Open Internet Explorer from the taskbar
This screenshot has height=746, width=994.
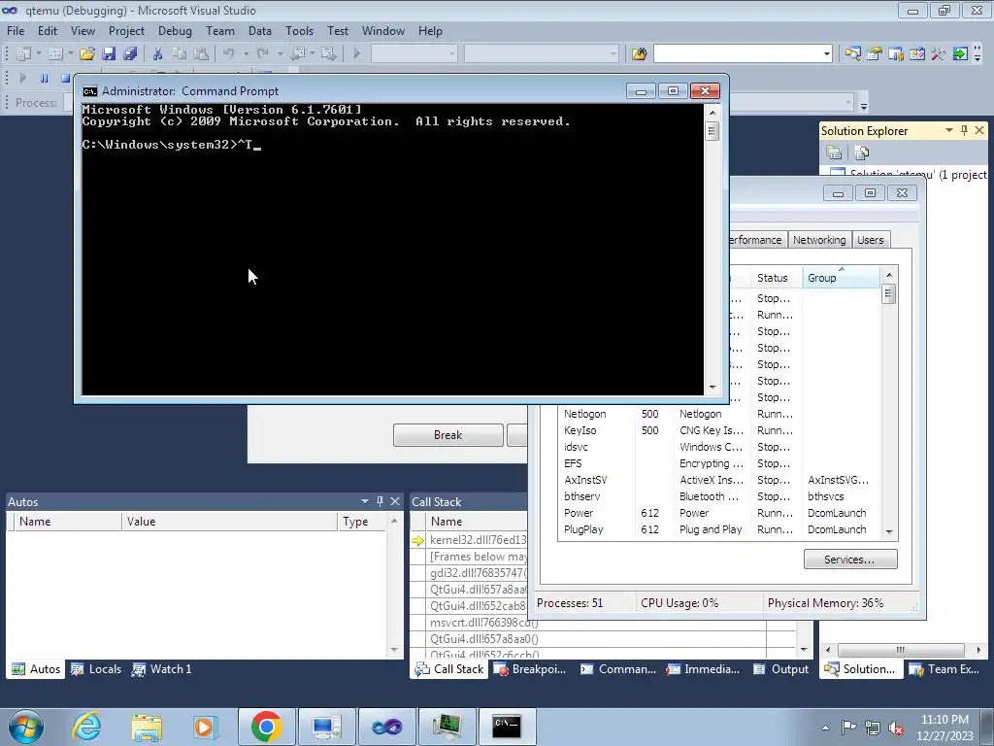coord(86,727)
